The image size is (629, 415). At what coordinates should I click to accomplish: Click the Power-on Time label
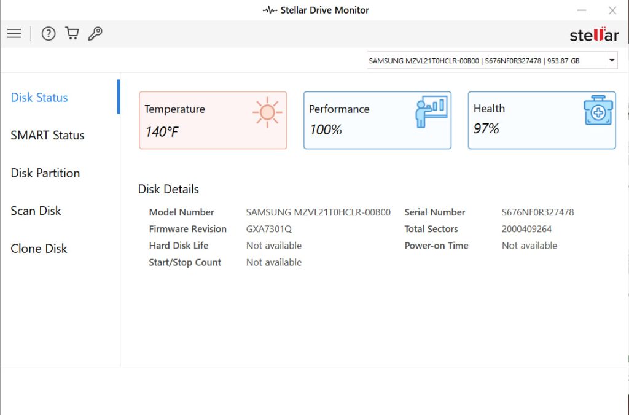pos(436,246)
